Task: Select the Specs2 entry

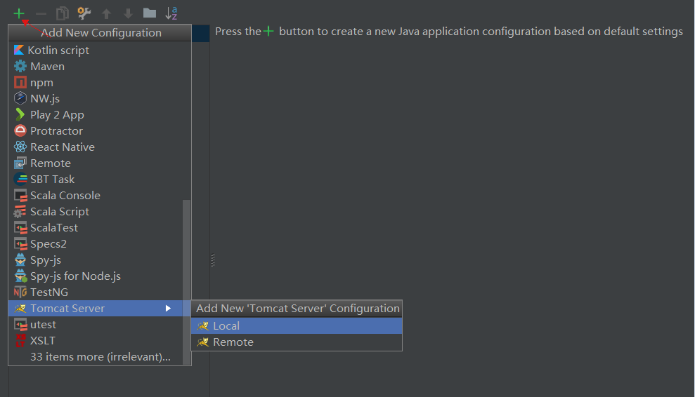Action: [x=96, y=244]
